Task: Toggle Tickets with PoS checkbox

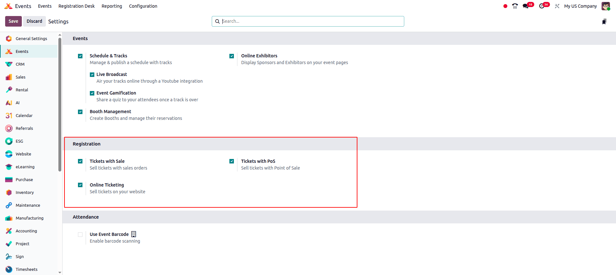Action: click(x=232, y=161)
